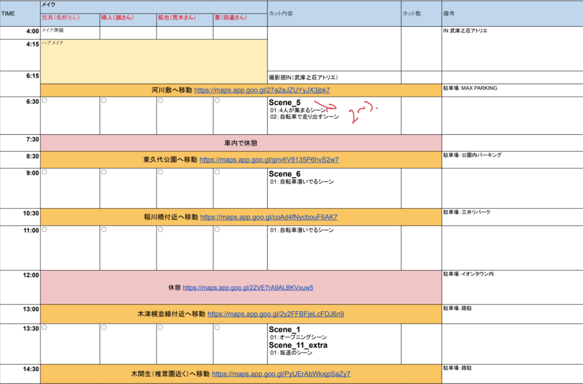Image resolution: width=583 pixels, height=384 pixels.
Task: Select the 13:30 circle in 葵 column
Action: 217,328
